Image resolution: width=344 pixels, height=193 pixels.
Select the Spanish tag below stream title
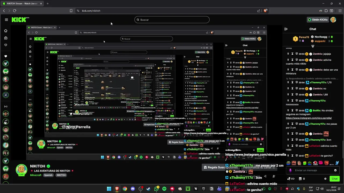48,175
